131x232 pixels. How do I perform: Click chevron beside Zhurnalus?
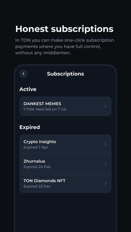pos(106,164)
